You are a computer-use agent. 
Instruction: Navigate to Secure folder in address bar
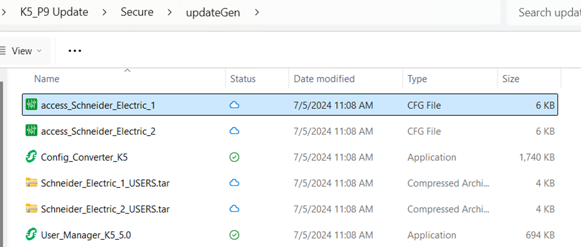pos(137,12)
